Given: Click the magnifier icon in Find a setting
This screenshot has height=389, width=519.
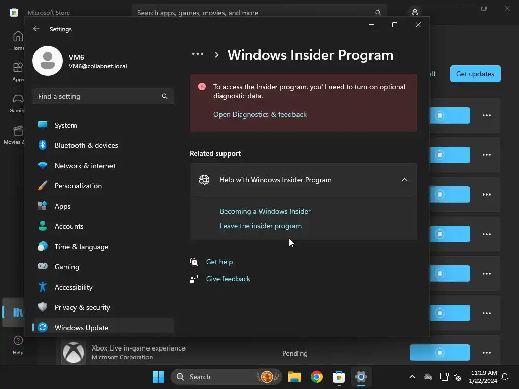Looking at the screenshot, I should [x=165, y=96].
